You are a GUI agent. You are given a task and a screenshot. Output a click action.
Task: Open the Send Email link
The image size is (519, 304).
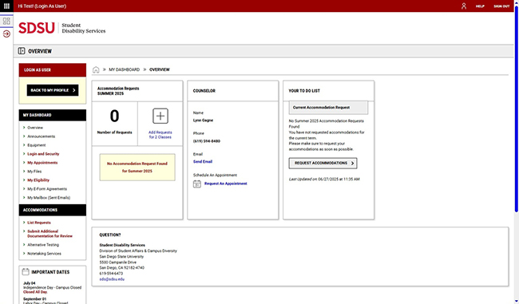coord(203,162)
